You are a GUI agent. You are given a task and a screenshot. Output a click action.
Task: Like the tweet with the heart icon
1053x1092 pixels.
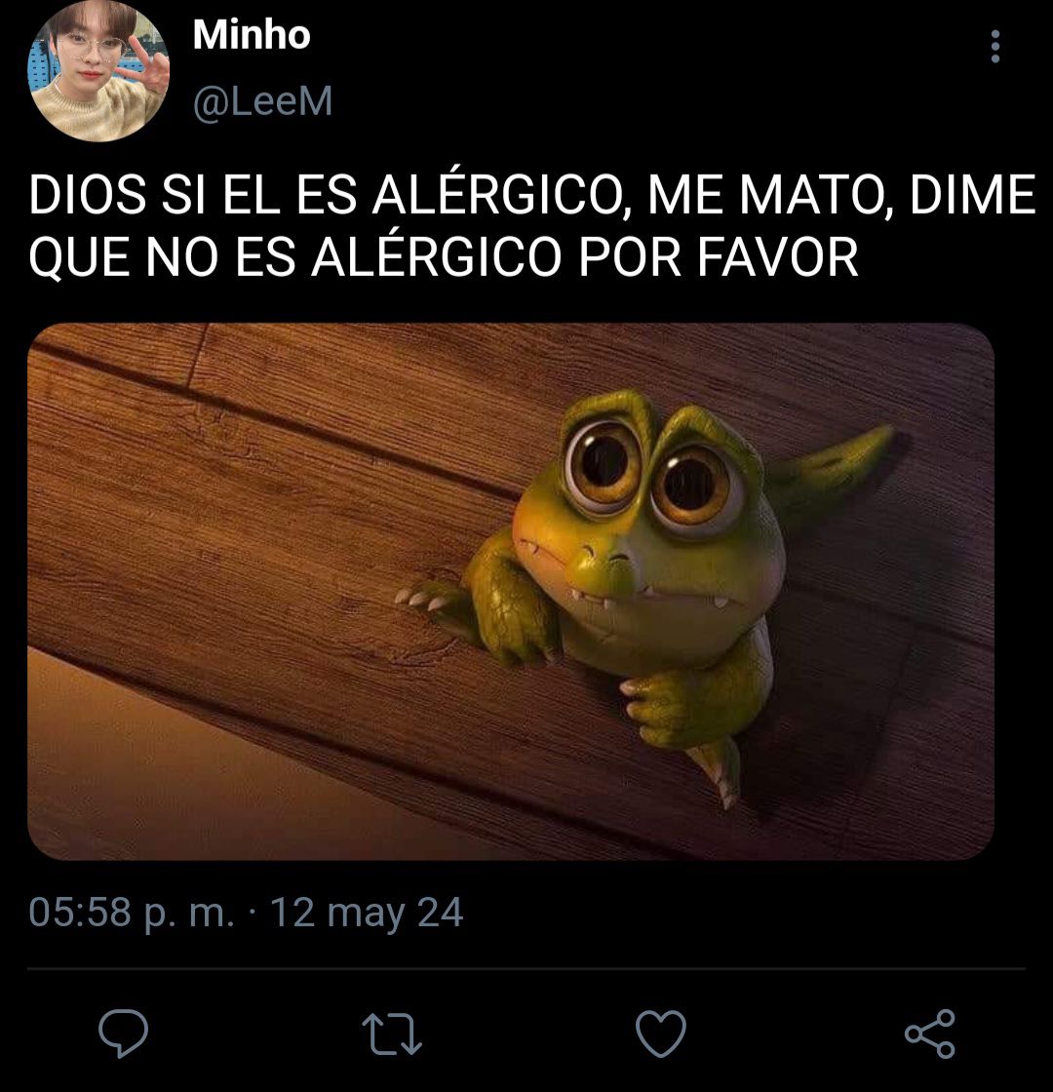[x=661, y=1033]
